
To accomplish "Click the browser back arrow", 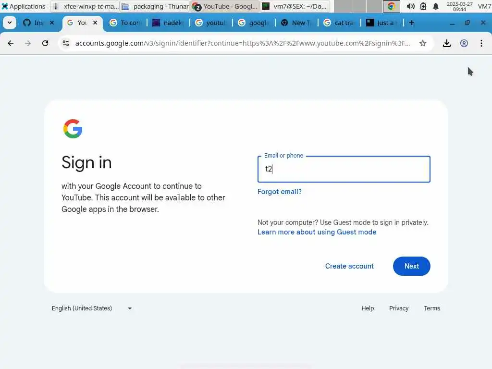I will [x=11, y=43].
